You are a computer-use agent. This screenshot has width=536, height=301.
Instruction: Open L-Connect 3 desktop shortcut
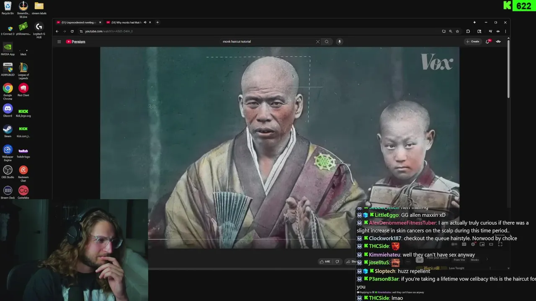point(8,31)
